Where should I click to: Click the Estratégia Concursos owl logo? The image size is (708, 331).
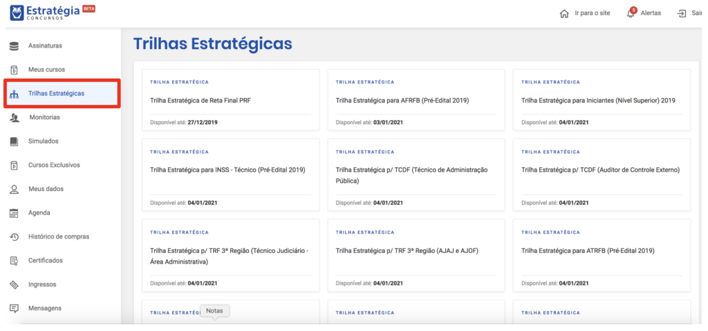[x=17, y=13]
